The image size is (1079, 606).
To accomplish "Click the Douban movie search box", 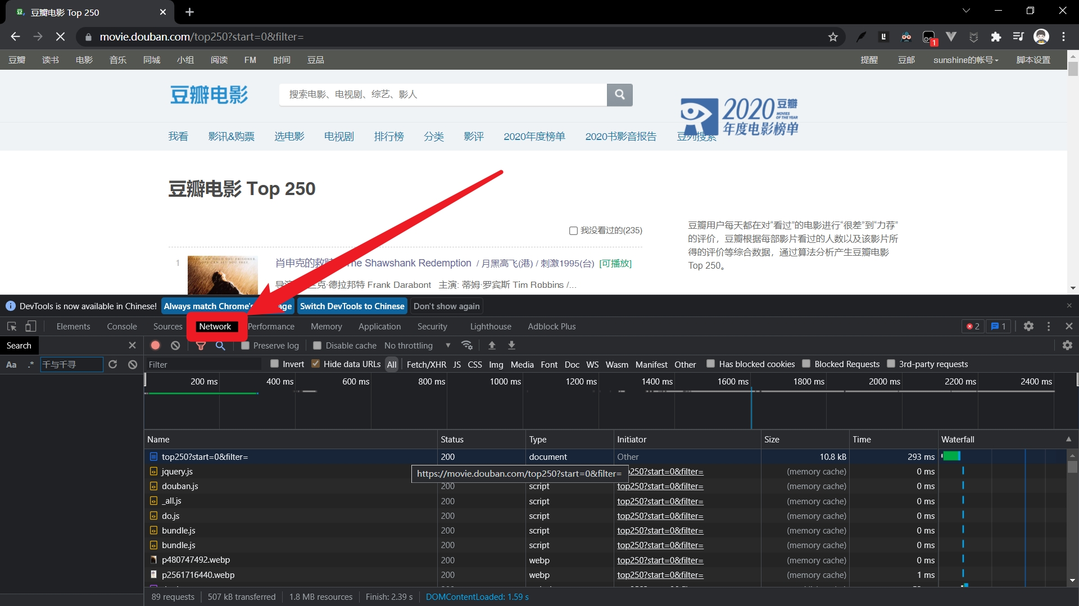I will [x=443, y=94].
